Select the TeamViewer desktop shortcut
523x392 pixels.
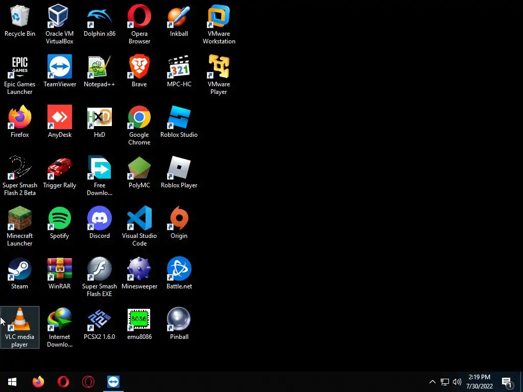coord(59,71)
